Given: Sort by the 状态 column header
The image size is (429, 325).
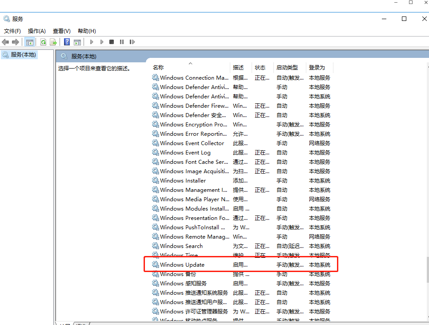Looking at the screenshot, I should [x=262, y=67].
